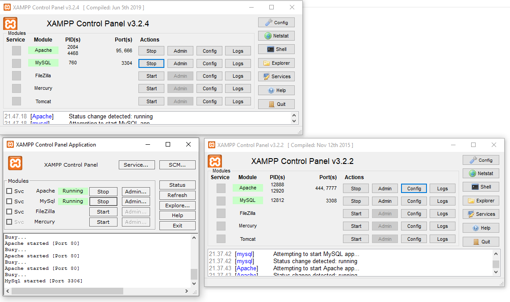Click Status button in old panel
Viewport: 510px width, 302px height.
click(177, 185)
